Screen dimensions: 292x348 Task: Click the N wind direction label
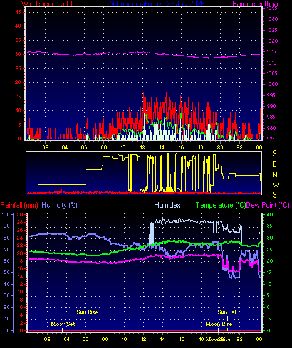(275, 175)
